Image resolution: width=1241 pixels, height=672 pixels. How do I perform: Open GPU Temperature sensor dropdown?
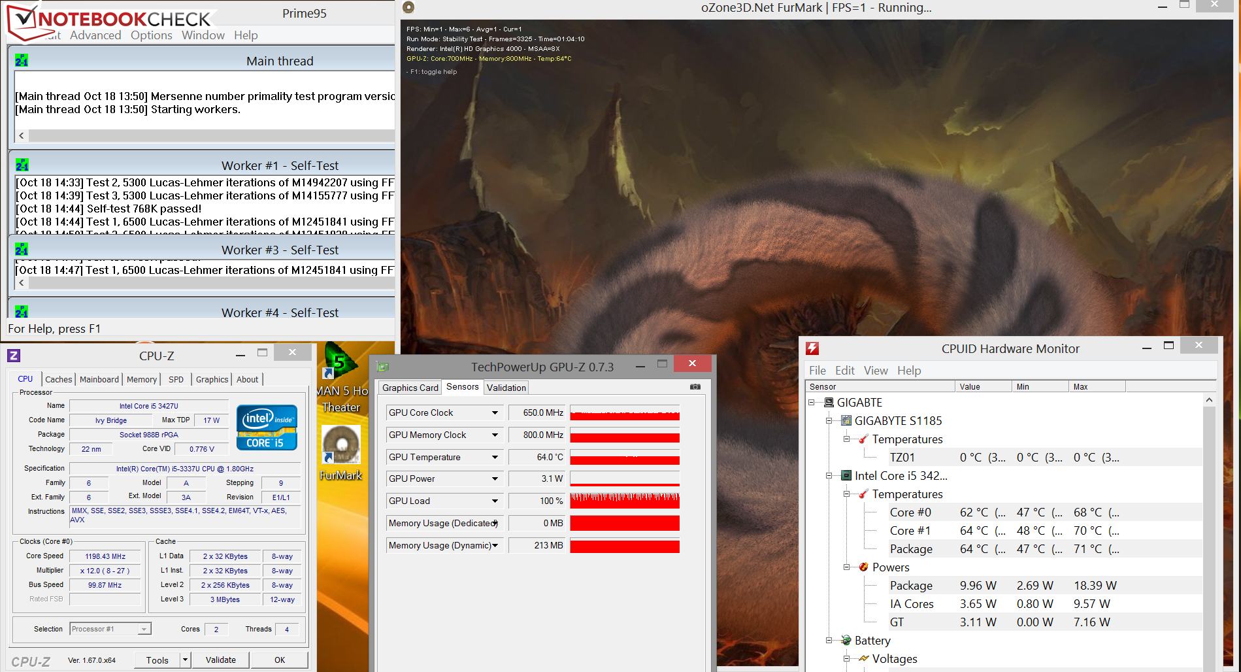pos(495,457)
